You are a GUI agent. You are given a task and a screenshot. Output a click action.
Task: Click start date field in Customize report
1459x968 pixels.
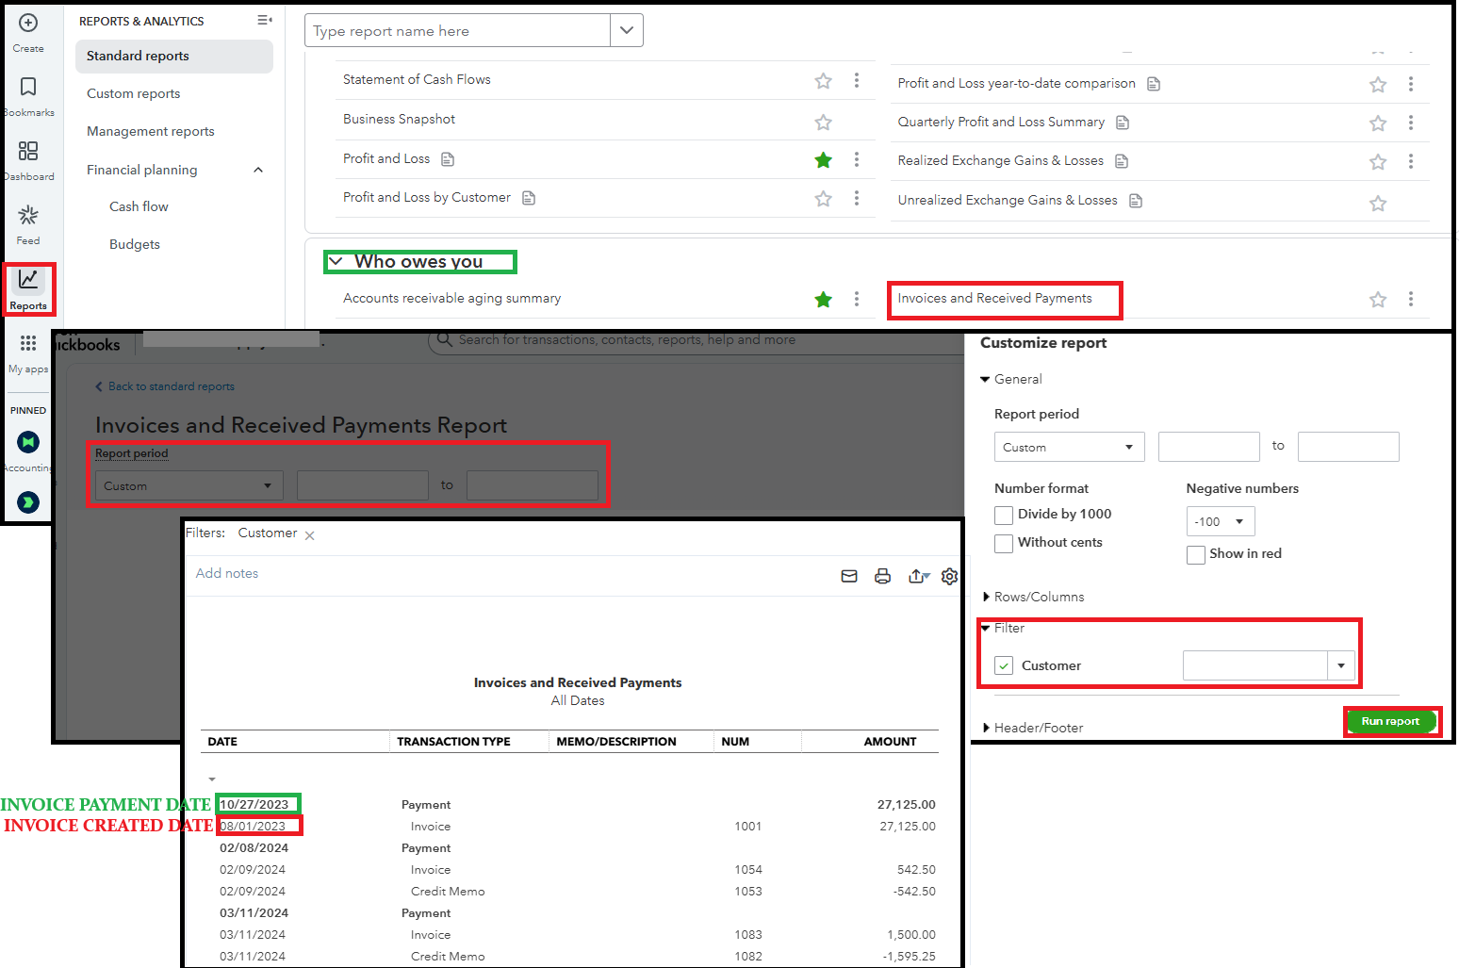click(1208, 447)
